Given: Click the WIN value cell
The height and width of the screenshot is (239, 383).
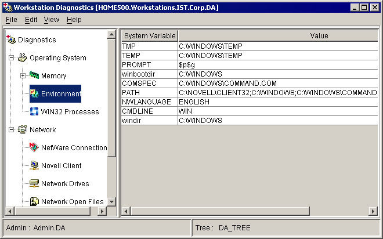Looking at the screenshot, I should [278, 111].
